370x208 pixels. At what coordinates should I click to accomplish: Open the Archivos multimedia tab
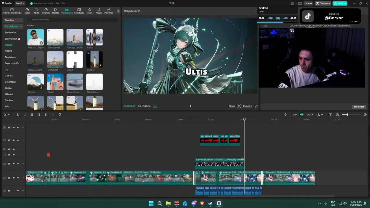12,11
